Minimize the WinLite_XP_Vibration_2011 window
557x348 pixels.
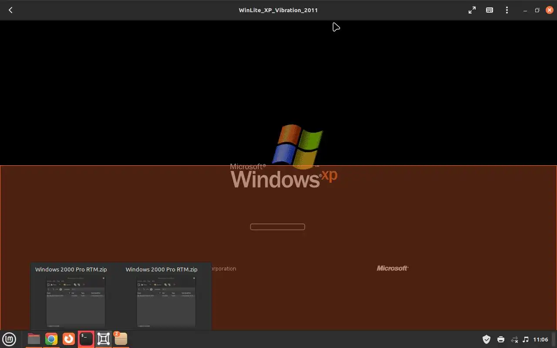coord(525,10)
